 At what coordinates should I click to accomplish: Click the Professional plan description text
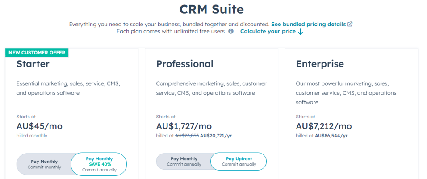tap(211, 88)
